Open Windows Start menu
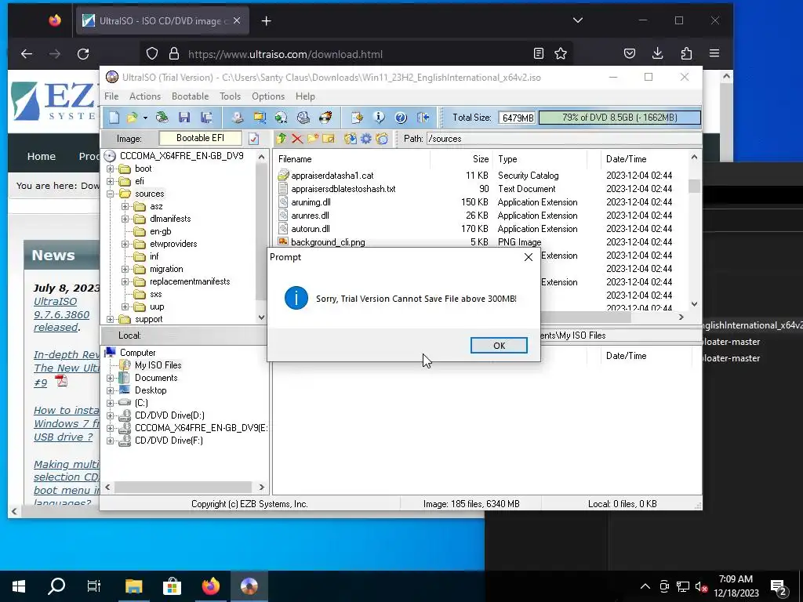803x602 pixels. 19,586
